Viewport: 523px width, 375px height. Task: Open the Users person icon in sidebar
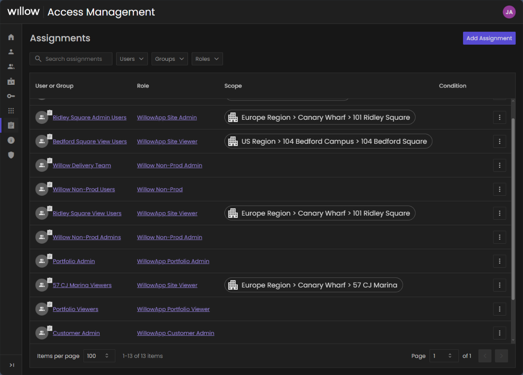[x=11, y=52]
